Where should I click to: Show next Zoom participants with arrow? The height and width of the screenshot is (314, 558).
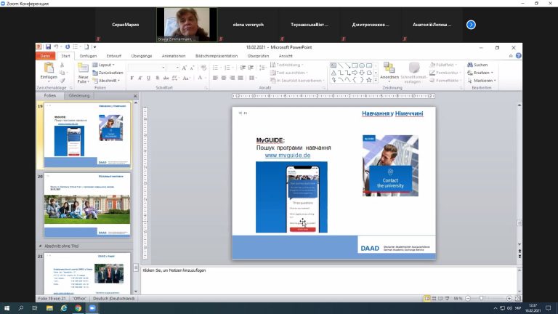click(471, 24)
